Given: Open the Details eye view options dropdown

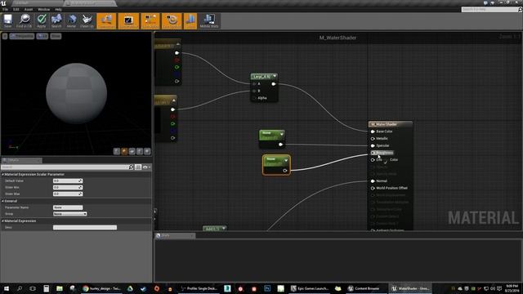Looking at the screenshot, I should 147,167.
